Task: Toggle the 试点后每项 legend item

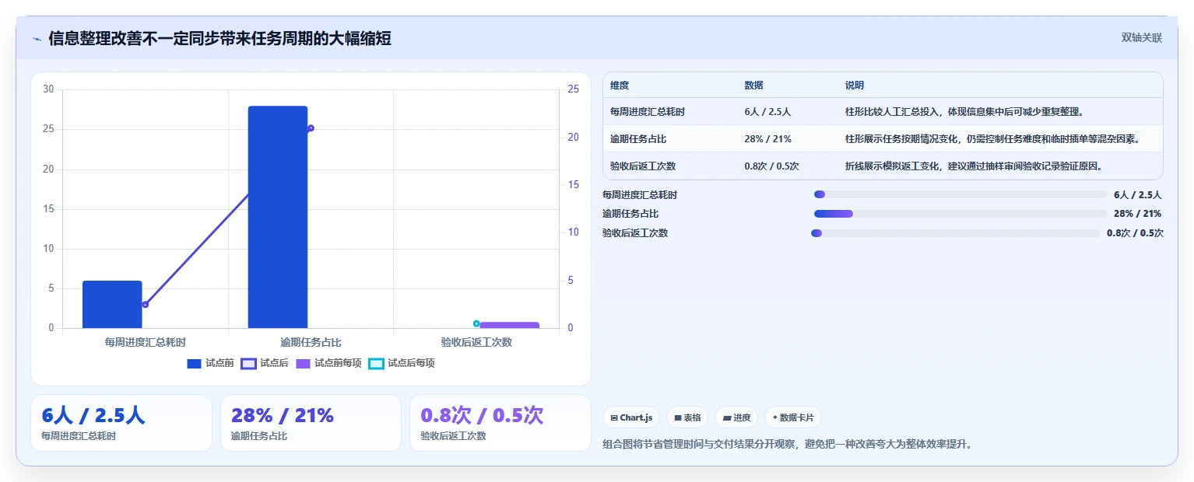Action: (x=402, y=363)
